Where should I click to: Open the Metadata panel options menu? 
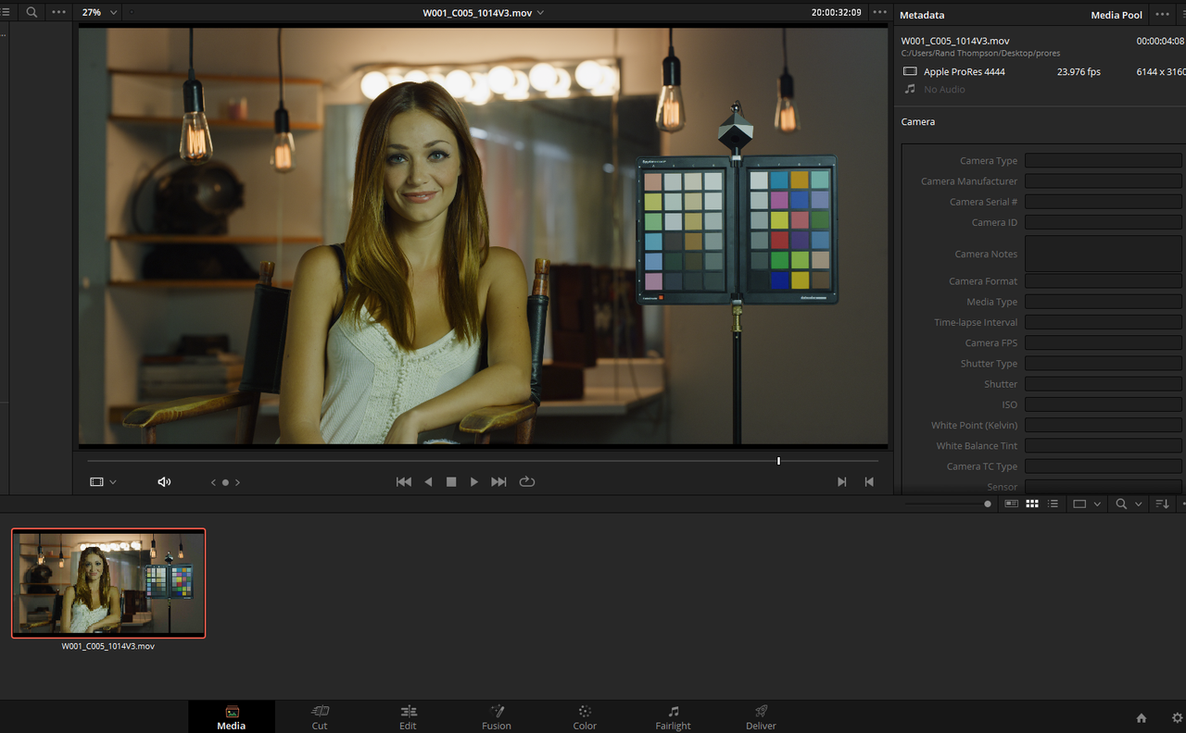tap(1162, 15)
